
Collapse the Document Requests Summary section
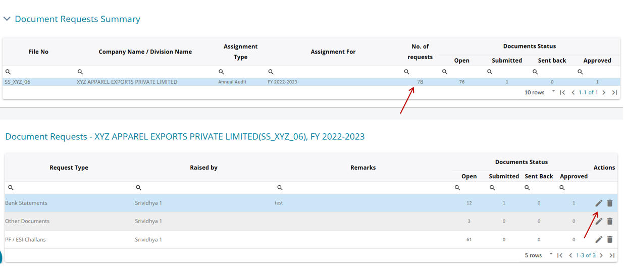tap(7, 19)
